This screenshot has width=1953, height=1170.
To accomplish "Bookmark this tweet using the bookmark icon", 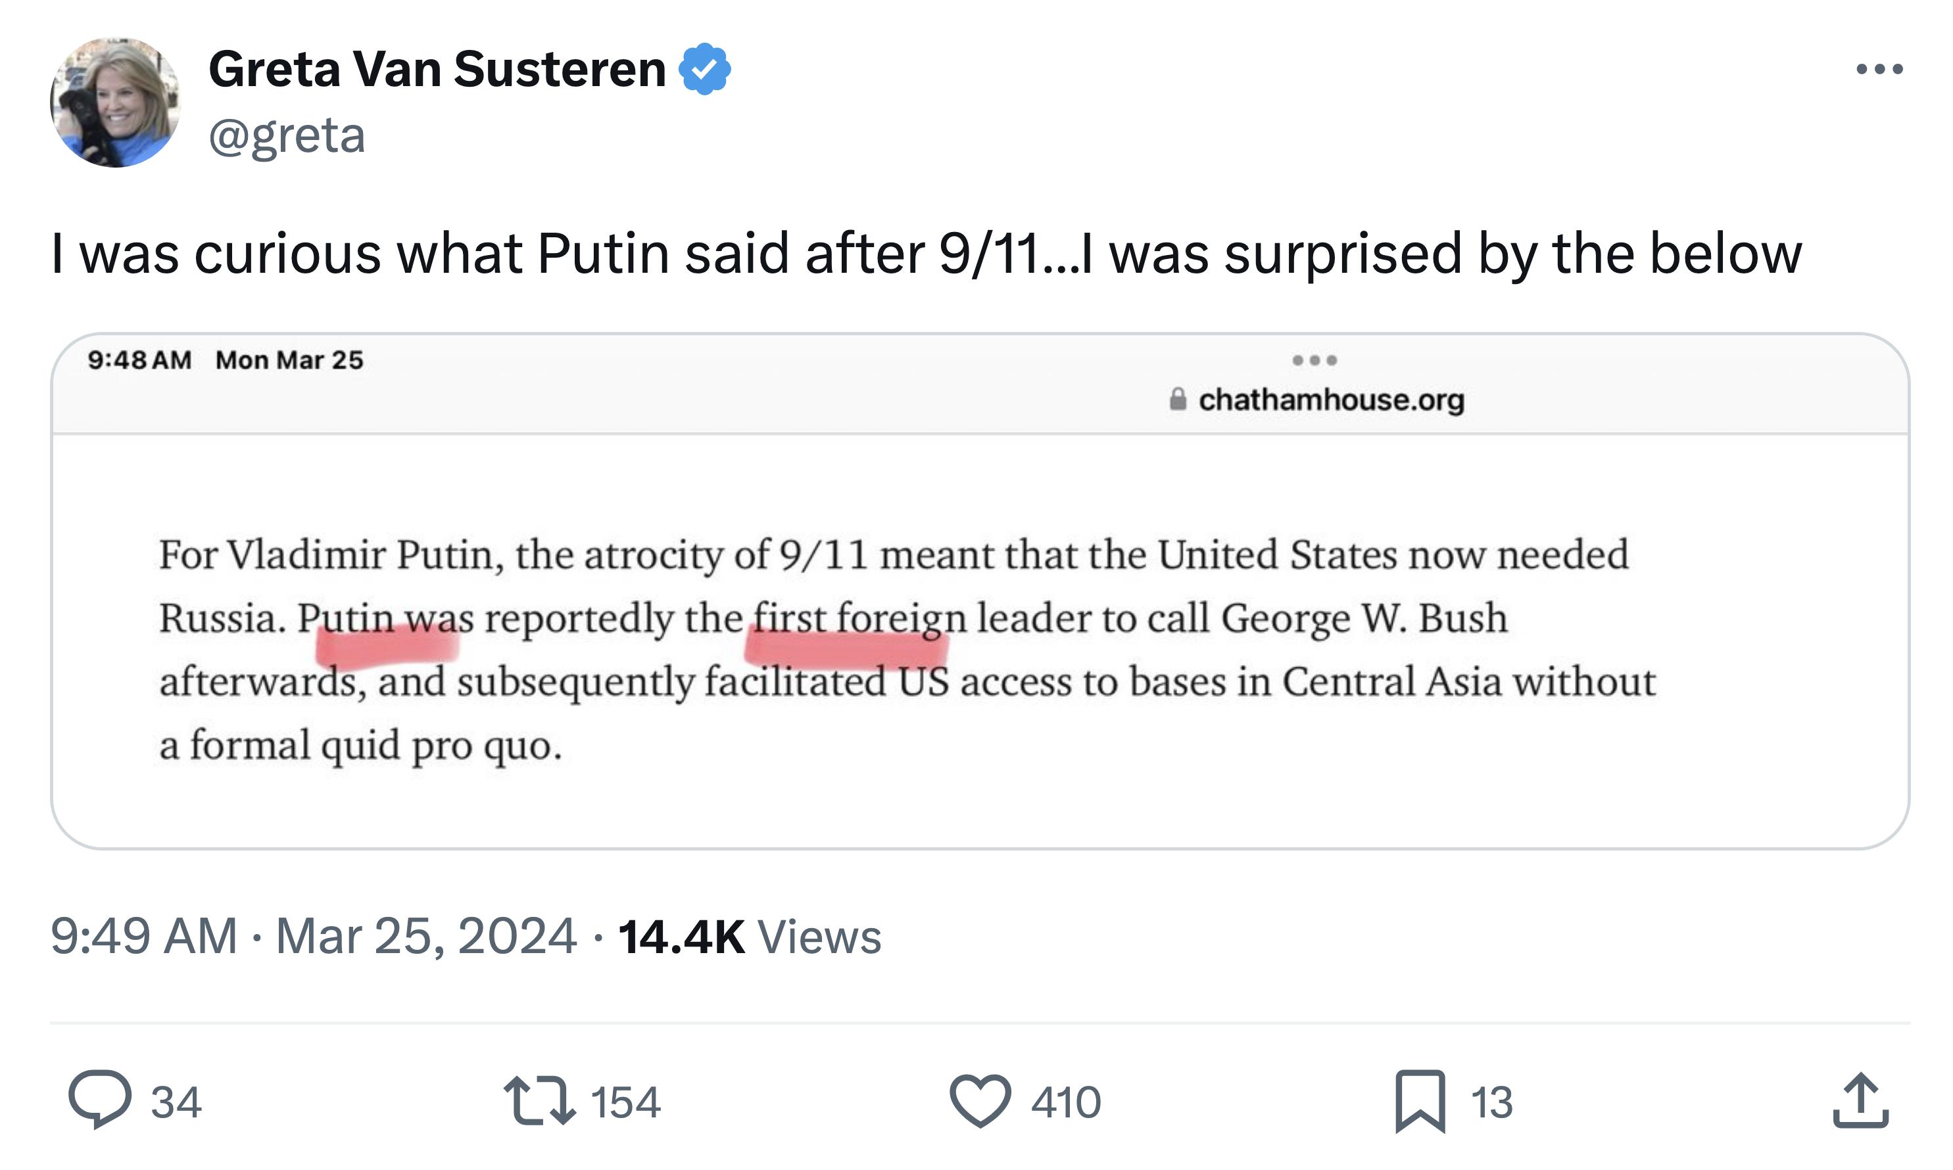I will tap(1420, 1100).
